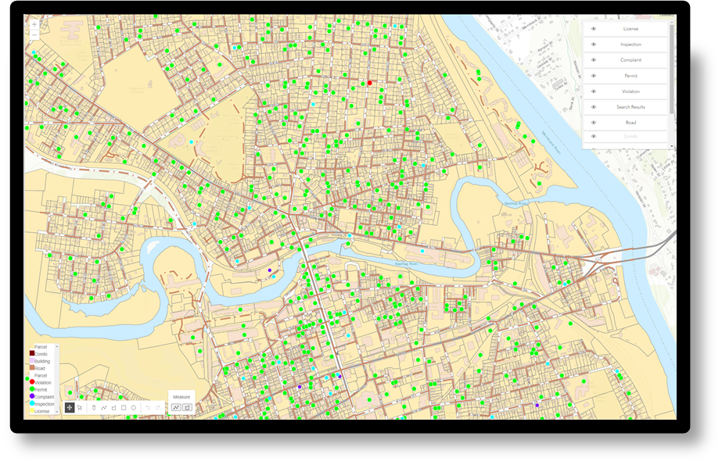Toggle the Road layer eye icon
The height and width of the screenshot is (465, 722).
click(x=594, y=123)
